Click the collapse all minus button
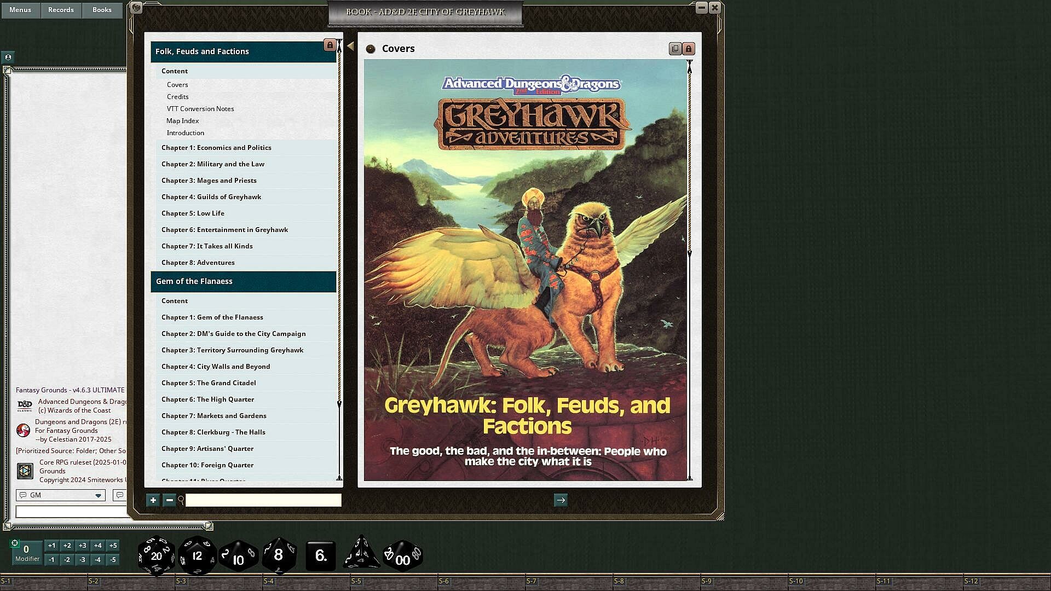Image resolution: width=1051 pixels, height=591 pixels. 169,500
